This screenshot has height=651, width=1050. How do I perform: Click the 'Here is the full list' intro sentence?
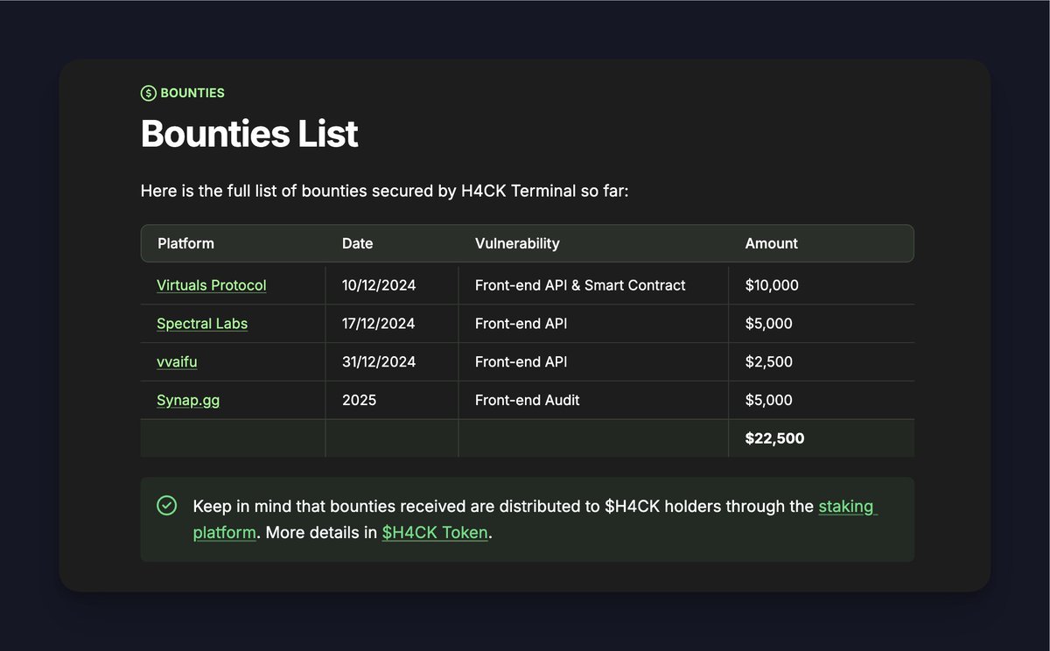click(x=385, y=191)
